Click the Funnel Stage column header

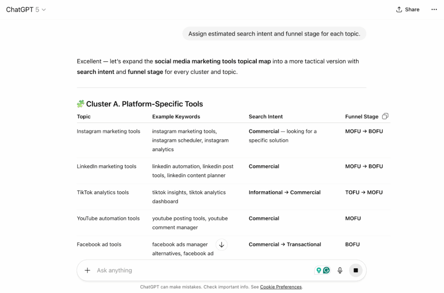click(362, 116)
